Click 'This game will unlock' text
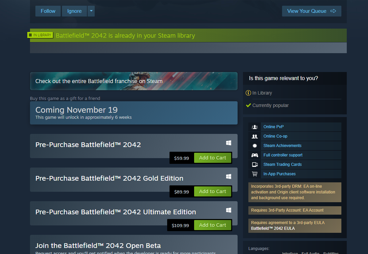Viewport: 368px width, 254px height. (83, 117)
